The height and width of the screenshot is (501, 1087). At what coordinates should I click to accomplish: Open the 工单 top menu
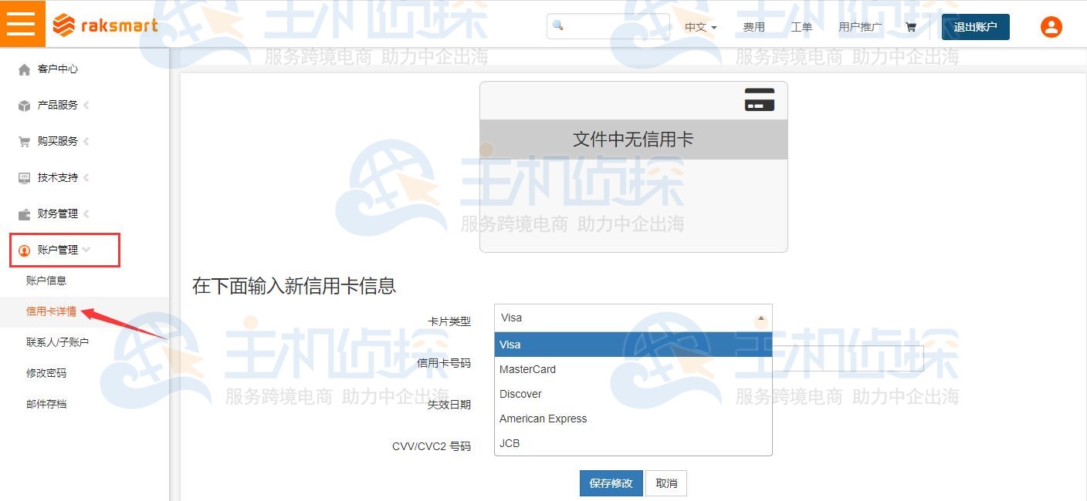[x=801, y=27]
